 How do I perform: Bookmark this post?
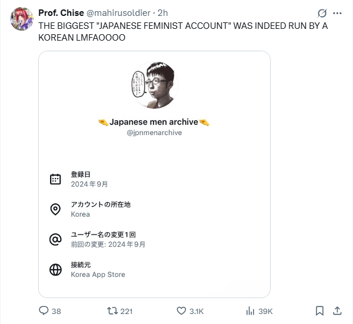click(319, 310)
